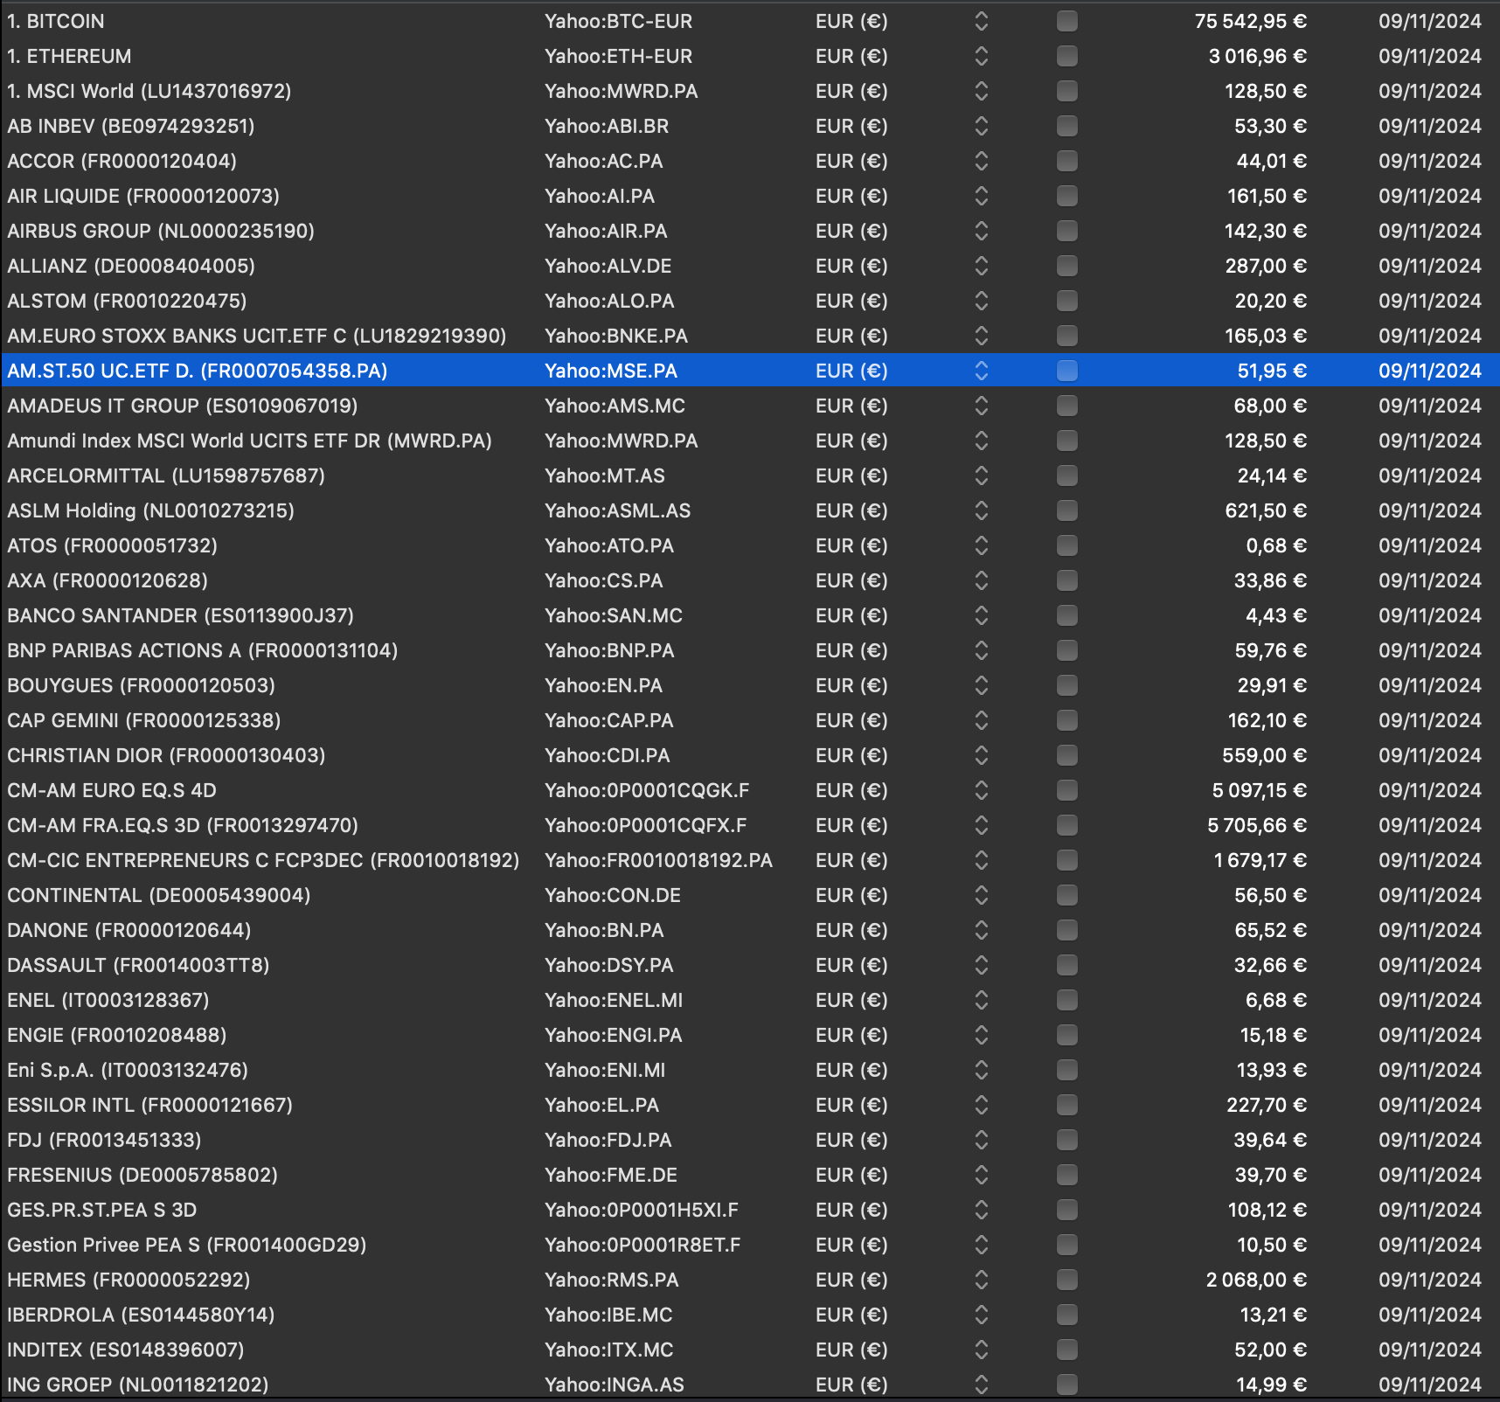
Task: Edit ticker 'Yahoo:RMS.PA'
Action: 611,1280
